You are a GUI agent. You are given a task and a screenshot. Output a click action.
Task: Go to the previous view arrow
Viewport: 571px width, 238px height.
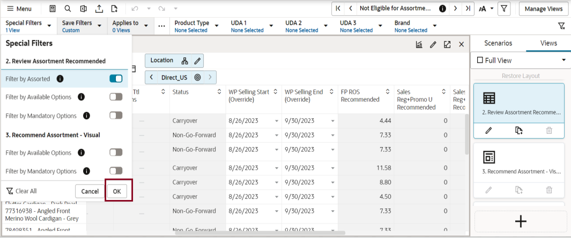pyautogui.click(x=350, y=9)
